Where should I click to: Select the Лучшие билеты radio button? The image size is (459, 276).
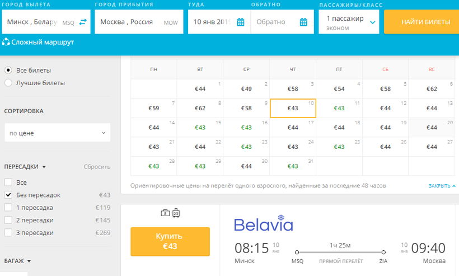[8, 83]
